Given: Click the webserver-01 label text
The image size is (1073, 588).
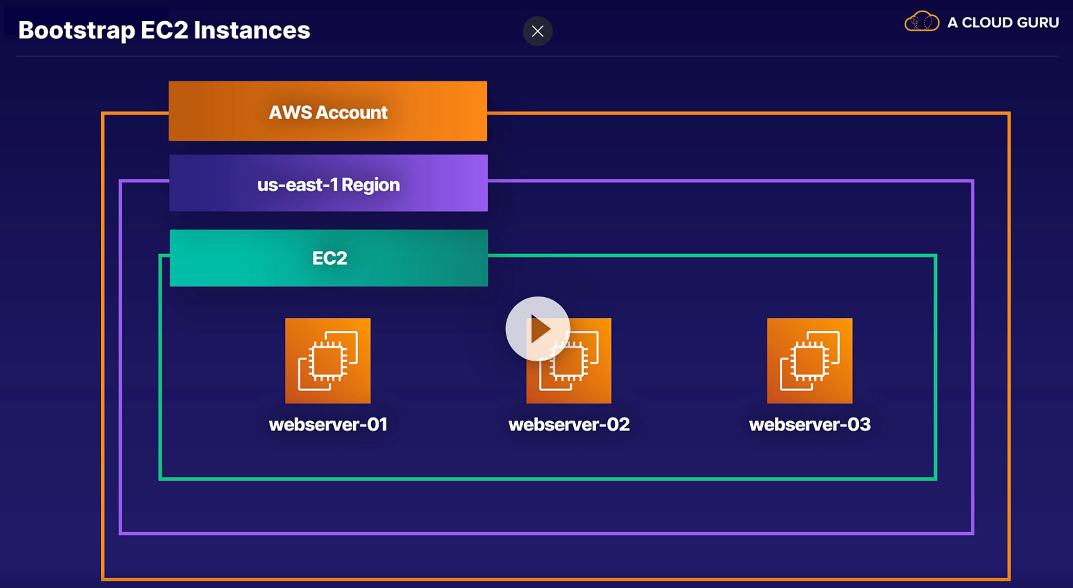Looking at the screenshot, I should tap(328, 425).
